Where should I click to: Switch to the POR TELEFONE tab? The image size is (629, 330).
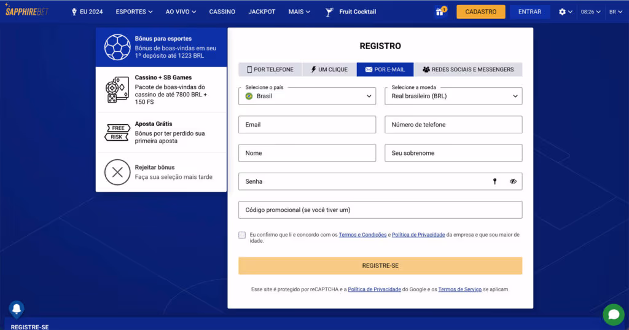(270, 69)
